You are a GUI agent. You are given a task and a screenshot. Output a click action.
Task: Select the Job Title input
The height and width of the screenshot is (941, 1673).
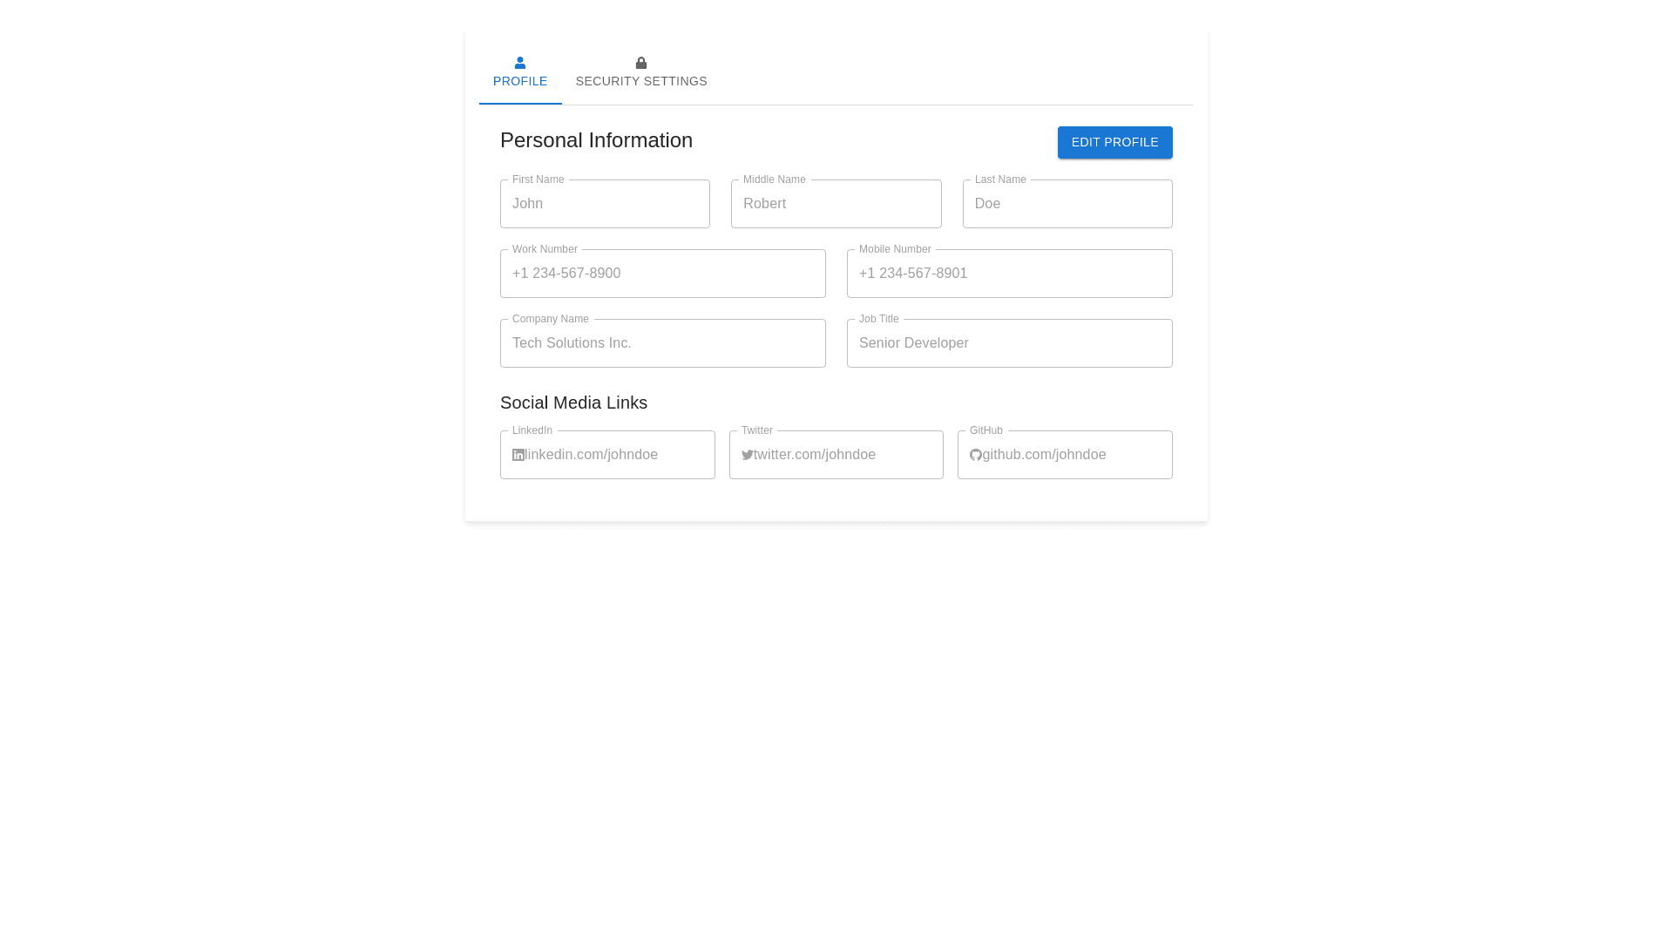click(x=1009, y=343)
